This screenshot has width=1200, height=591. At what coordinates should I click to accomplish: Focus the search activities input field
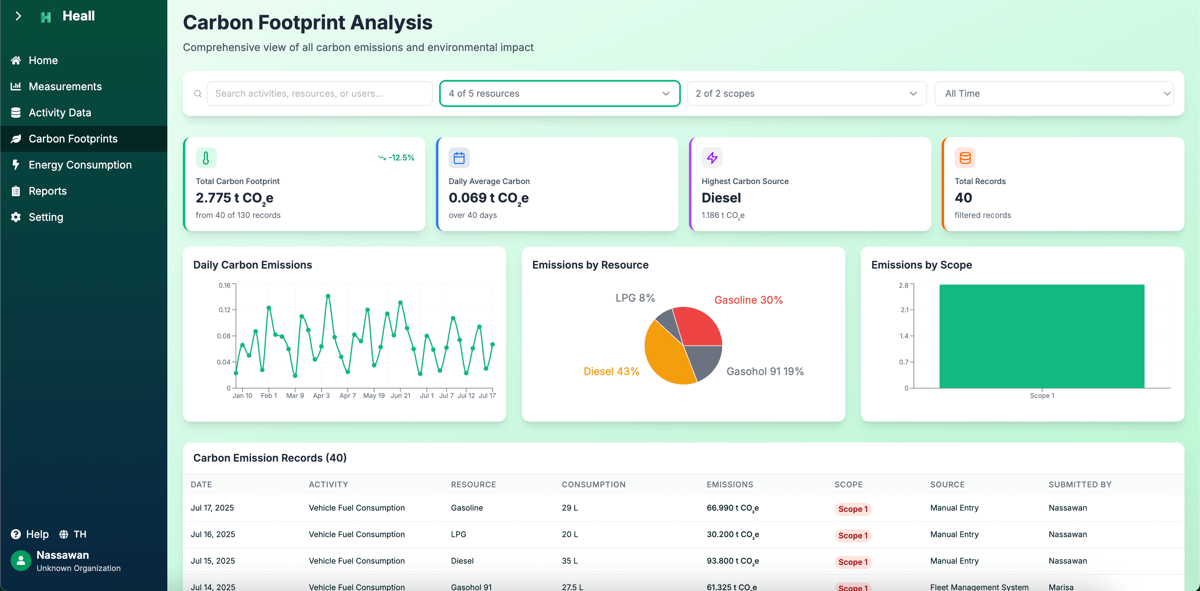320,93
